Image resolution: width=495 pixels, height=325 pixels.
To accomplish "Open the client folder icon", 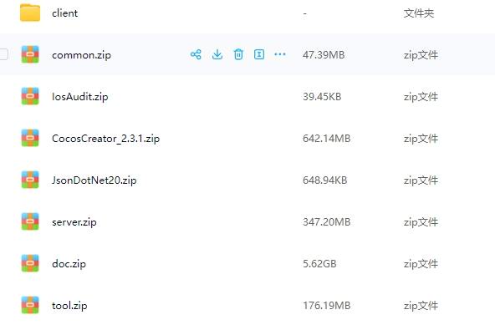I will point(30,13).
